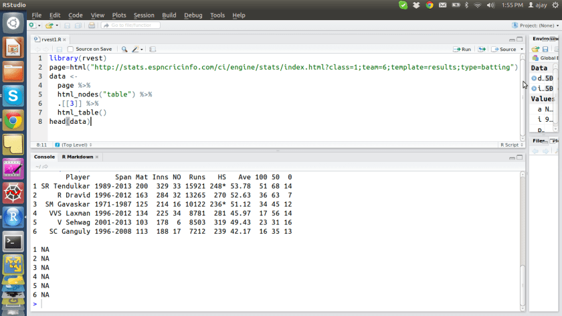This screenshot has width=562, height=316.
Task: Select the Environment tab
Action: click(x=545, y=39)
